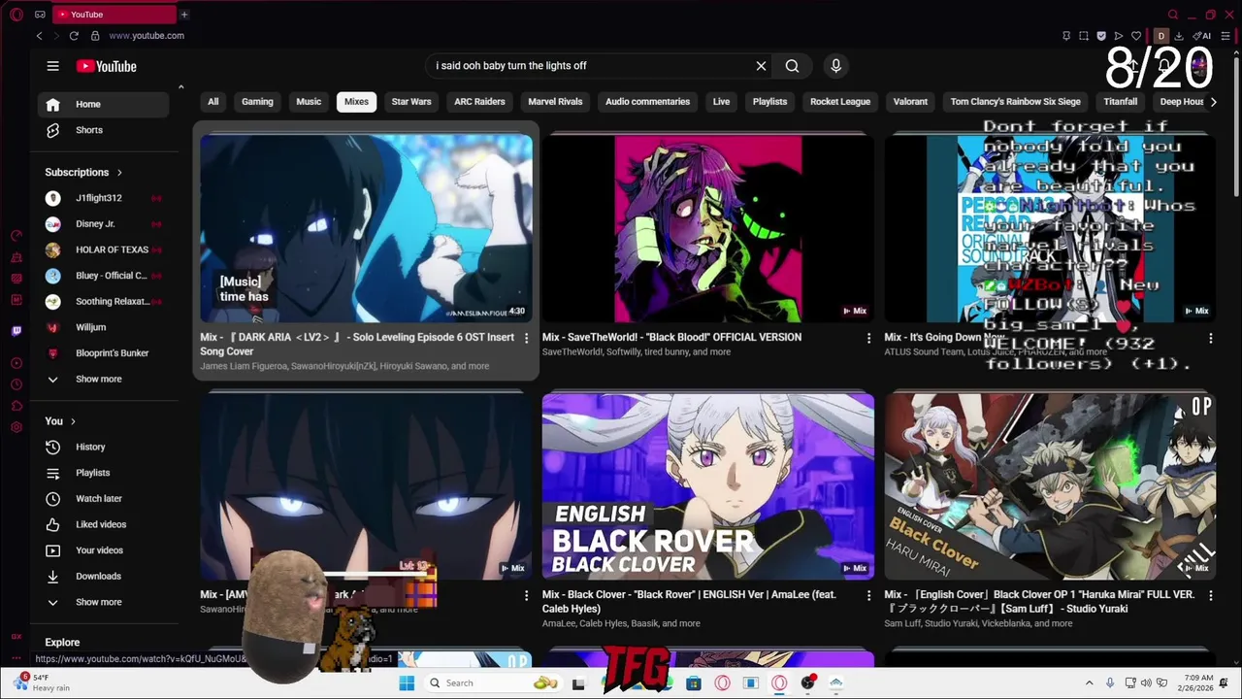Select the Music filter chip
Viewport: 1242px width, 699px height.
[309, 101]
